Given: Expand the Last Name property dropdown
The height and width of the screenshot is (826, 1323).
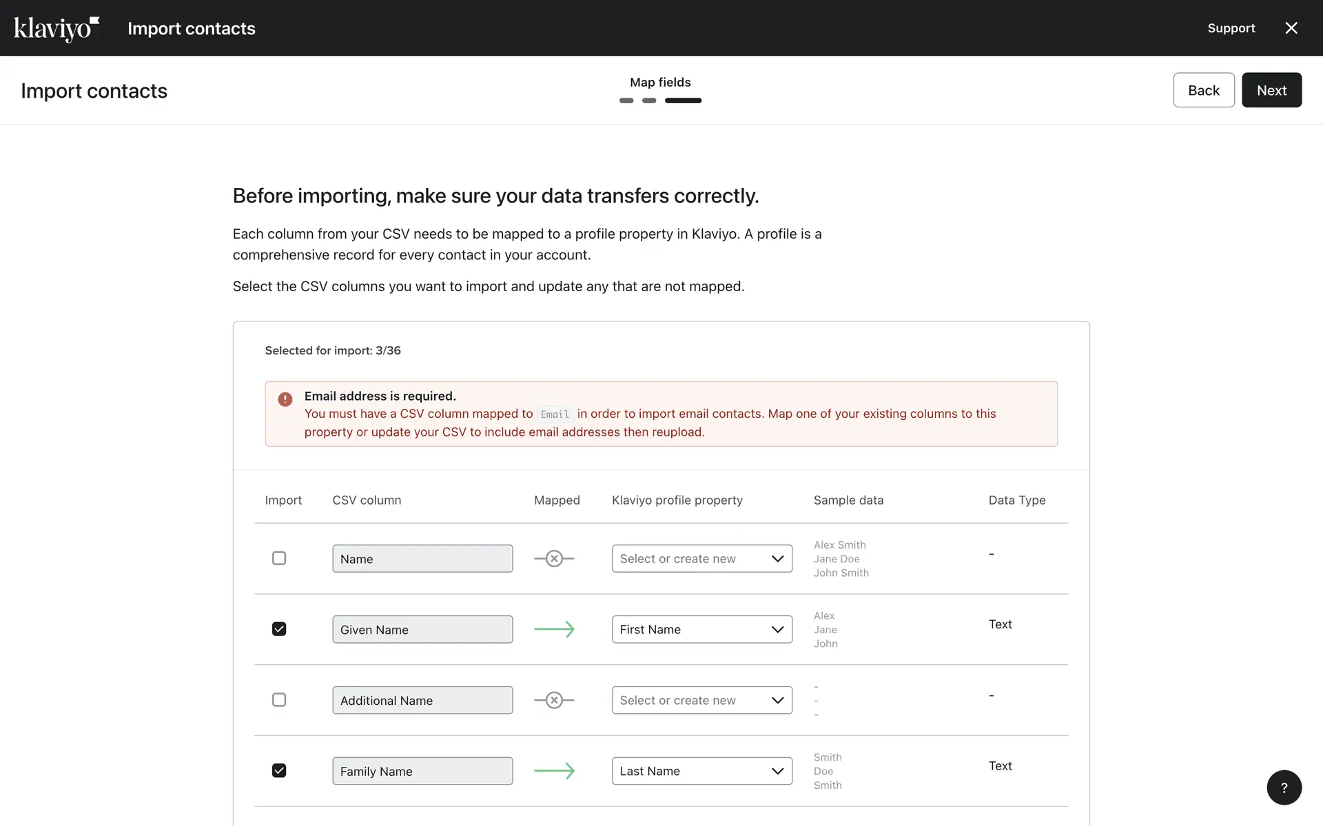Looking at the screenshot, I should pyautogui.click(x=701, y=771).
